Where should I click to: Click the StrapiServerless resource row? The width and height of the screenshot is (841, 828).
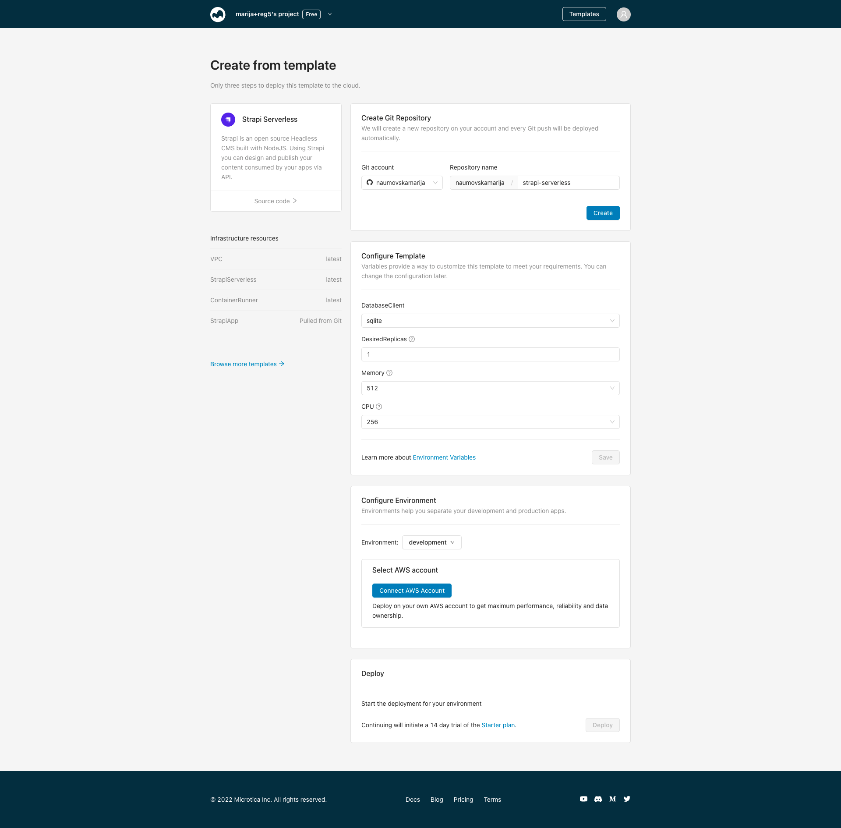point(276,280)
